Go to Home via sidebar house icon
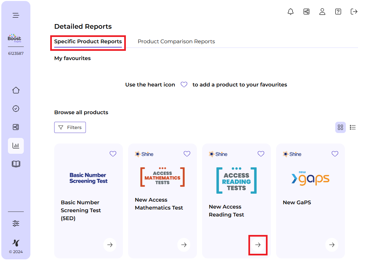Image resolution: width=365 pixels, height=263 pixels. [x=16, y=90]
